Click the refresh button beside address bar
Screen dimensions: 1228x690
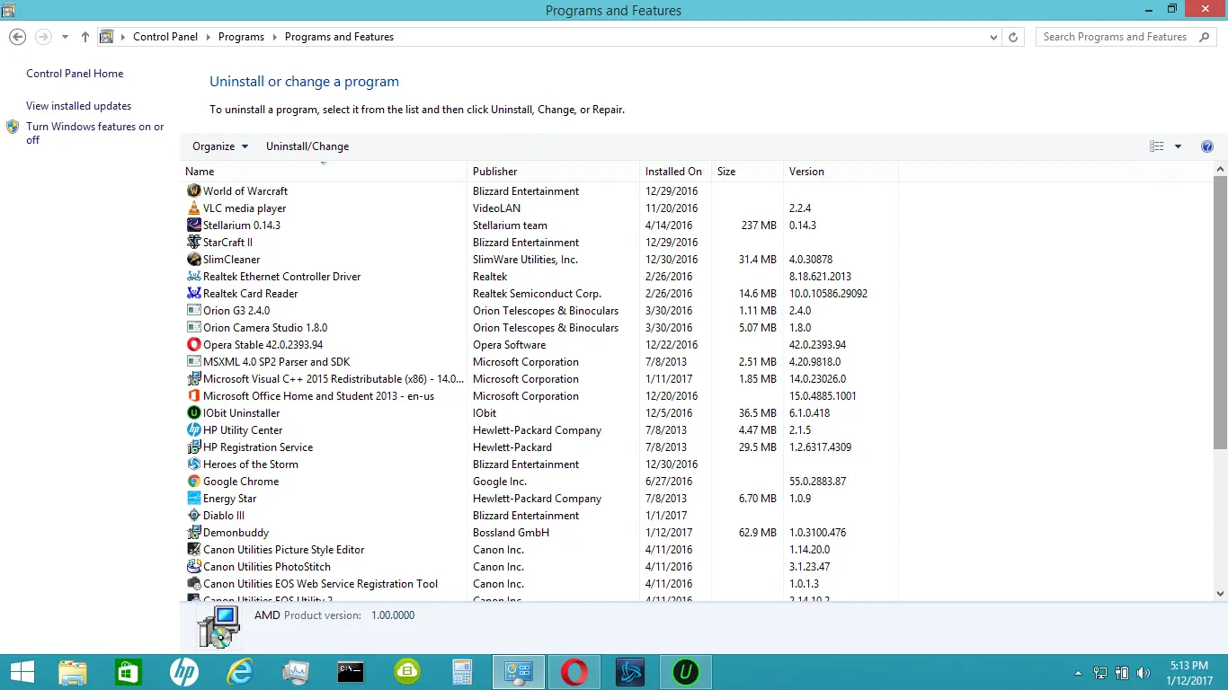1013,37
